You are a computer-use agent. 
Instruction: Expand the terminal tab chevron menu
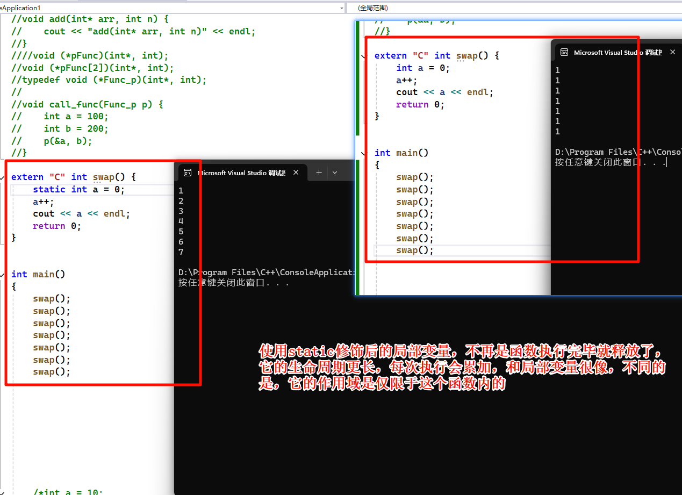[335, 173]
